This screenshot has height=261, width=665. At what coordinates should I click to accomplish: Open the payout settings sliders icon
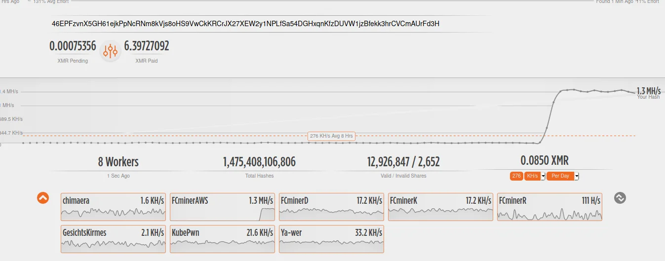pyautogui.click(x=111, y=51)
